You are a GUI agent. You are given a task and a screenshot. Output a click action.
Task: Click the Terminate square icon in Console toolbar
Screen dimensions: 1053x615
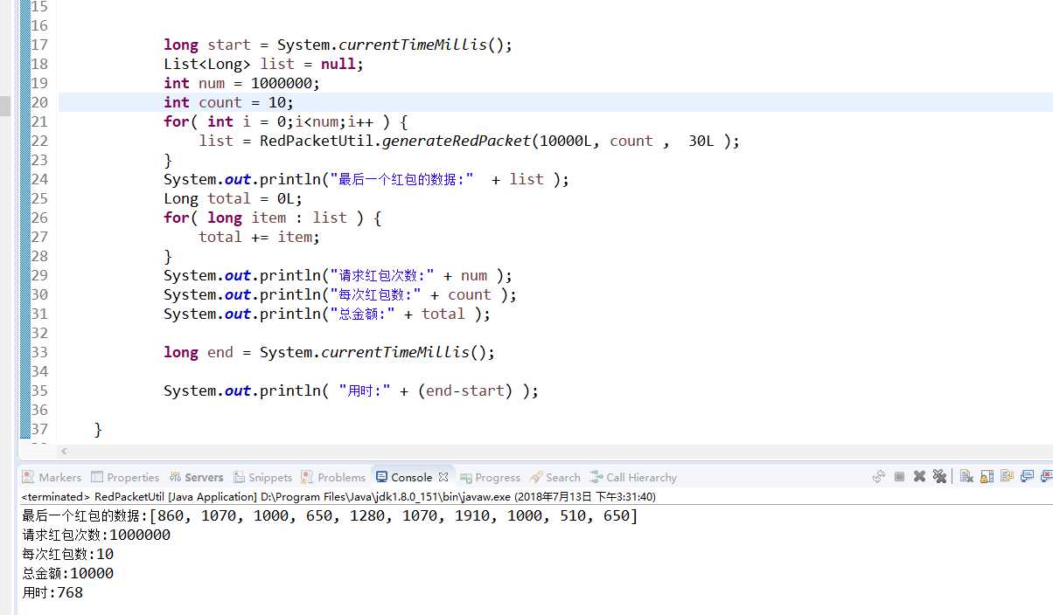899,476
